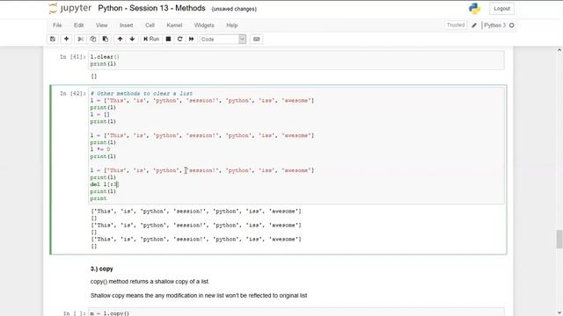Click the '3.) copy' heading

(102, 269)
